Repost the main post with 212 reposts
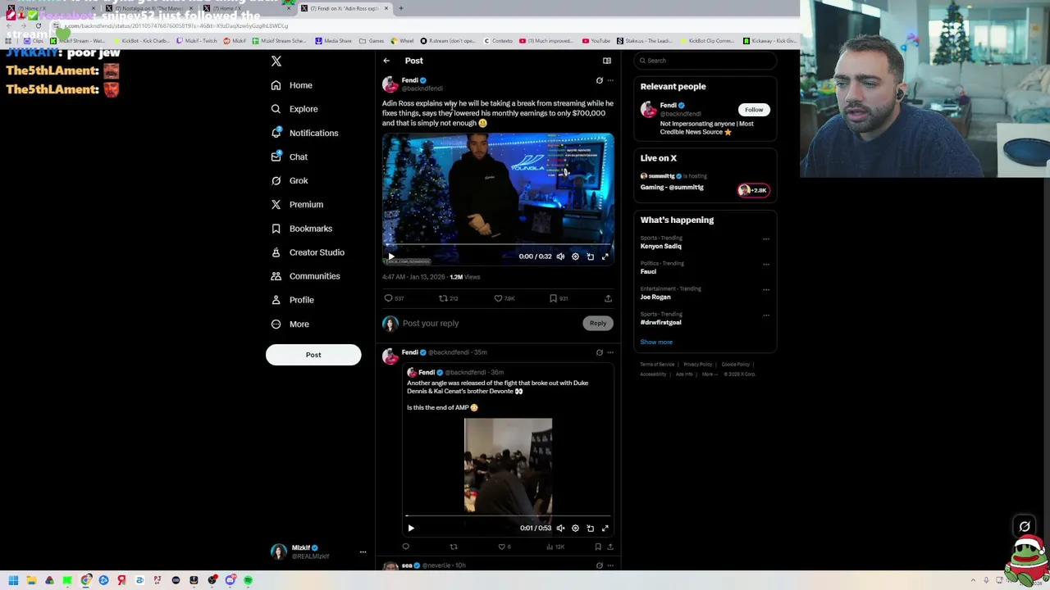Viewport: 1050px width, 590px height. 448,298
